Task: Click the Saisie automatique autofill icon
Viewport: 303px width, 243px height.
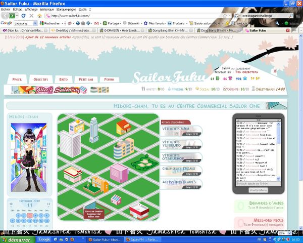Action: click(191, 23)
